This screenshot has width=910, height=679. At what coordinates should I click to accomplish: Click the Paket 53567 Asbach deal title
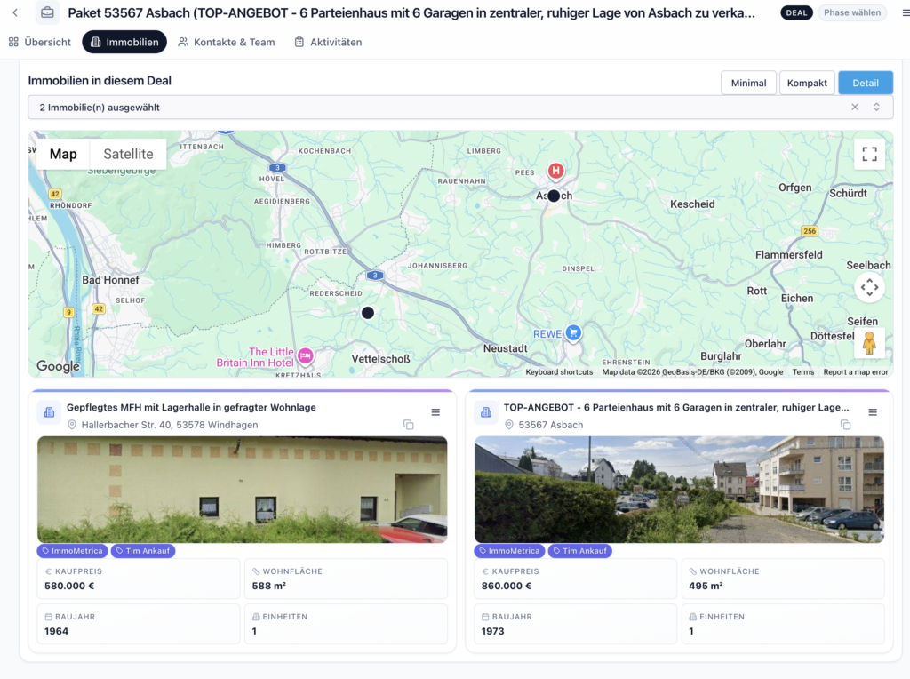tap(411, 12)
